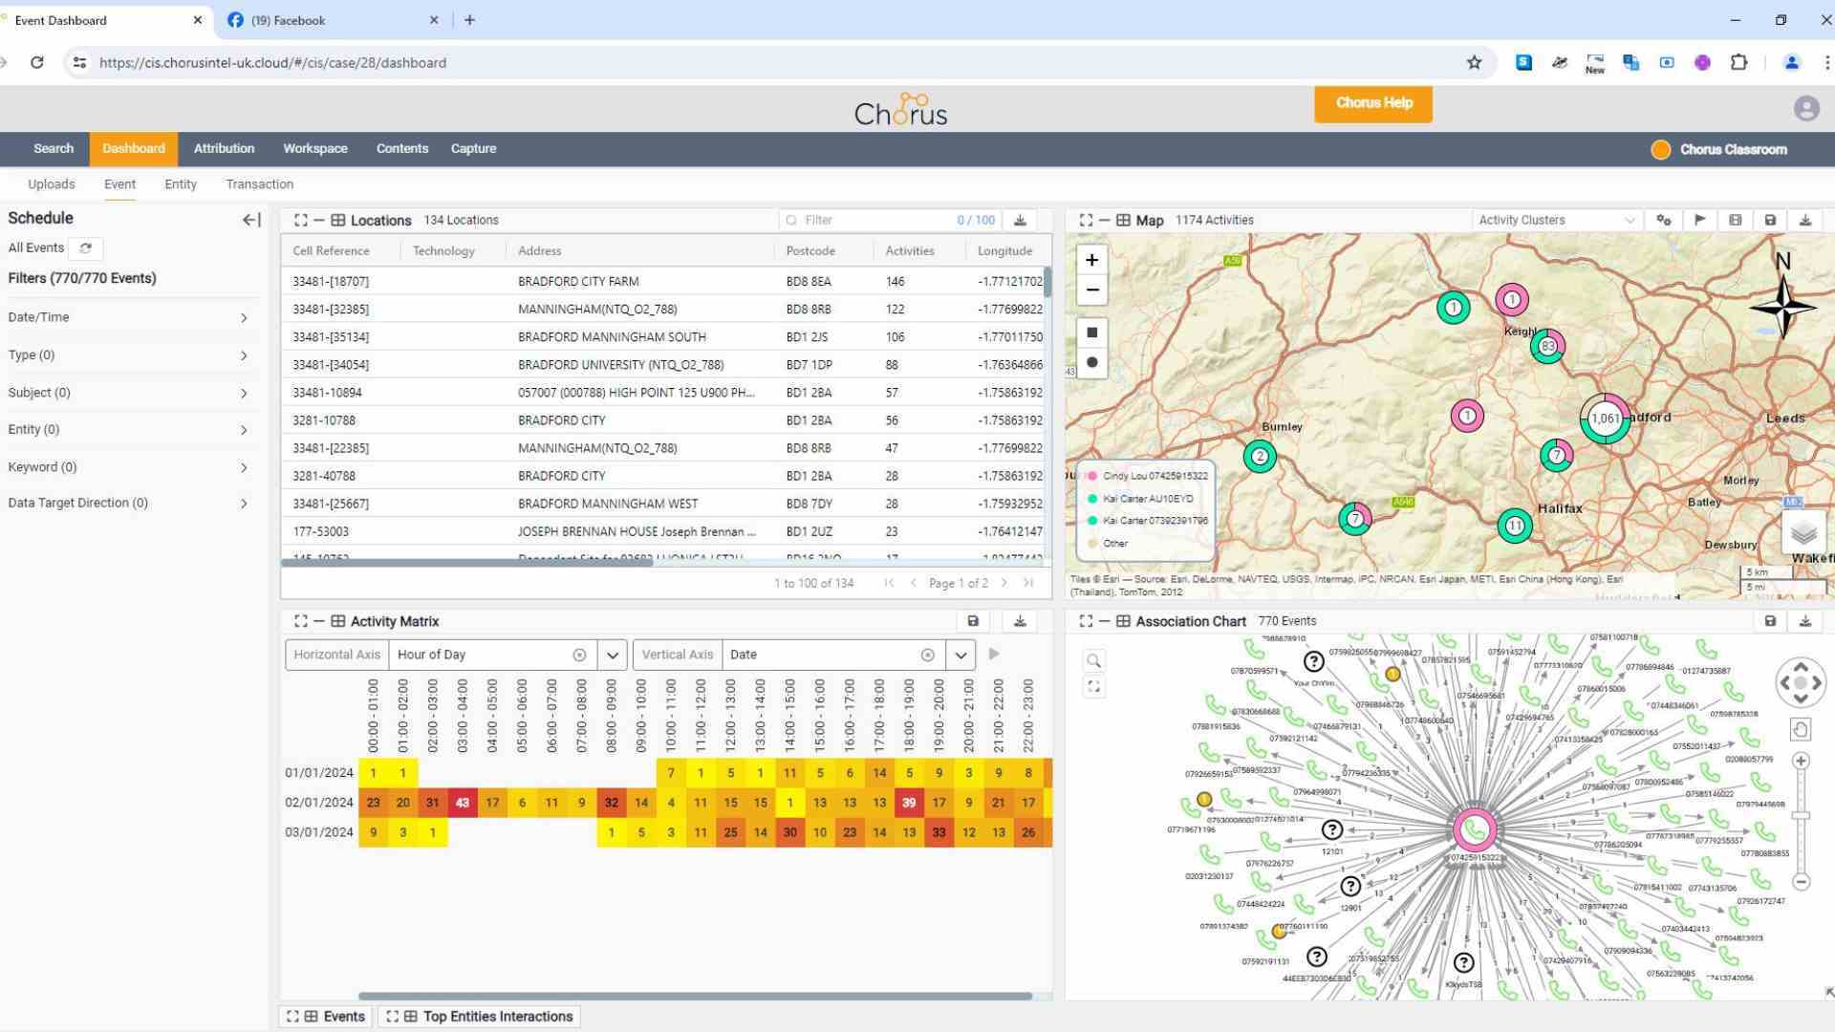Clear the Hour of Day axis selection
The height and width of the screenshot is (1032, 1835).
pyautogui.click(x=579, y=656)
